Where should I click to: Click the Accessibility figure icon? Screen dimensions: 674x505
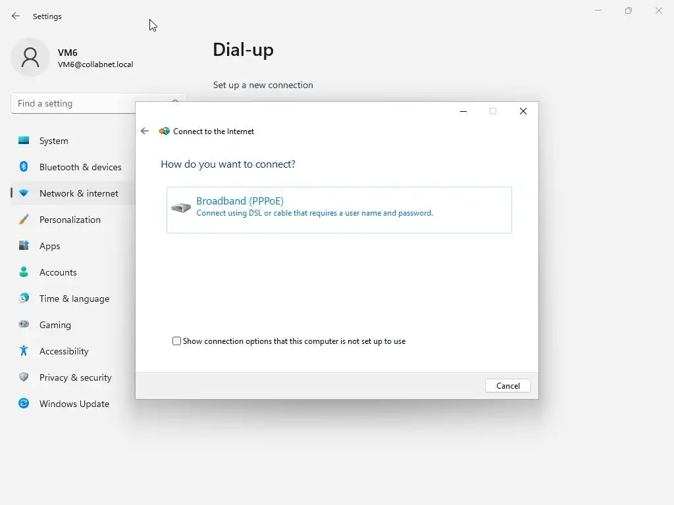pos(24,351)
